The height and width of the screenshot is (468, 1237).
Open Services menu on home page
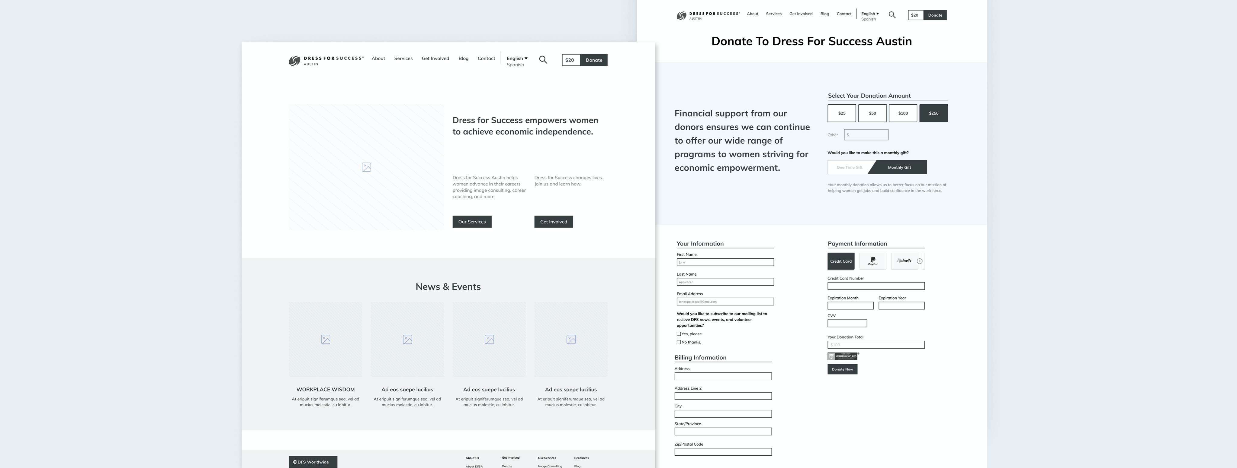coord(403,58)
